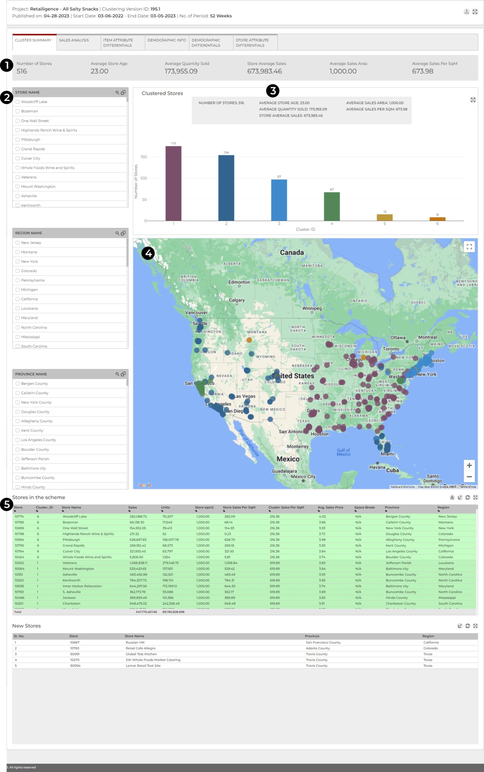Click the purple Cluster 1 bar
This screenshot has width=484, height=772.
tap(173, 183)
